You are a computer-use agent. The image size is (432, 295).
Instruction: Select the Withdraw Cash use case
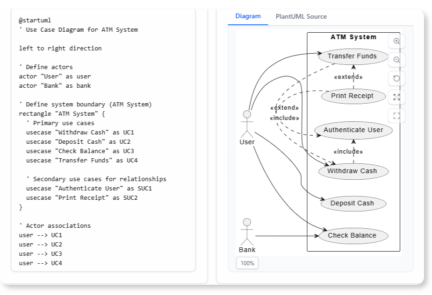point(353,171)
